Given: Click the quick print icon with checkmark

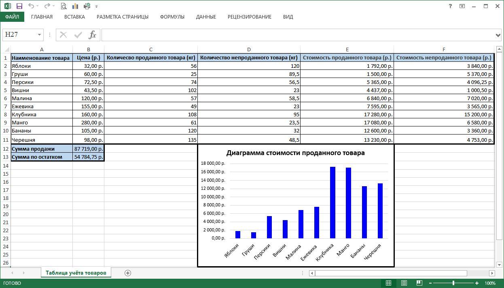Looking at the screenshot, I should pos(87,6).
